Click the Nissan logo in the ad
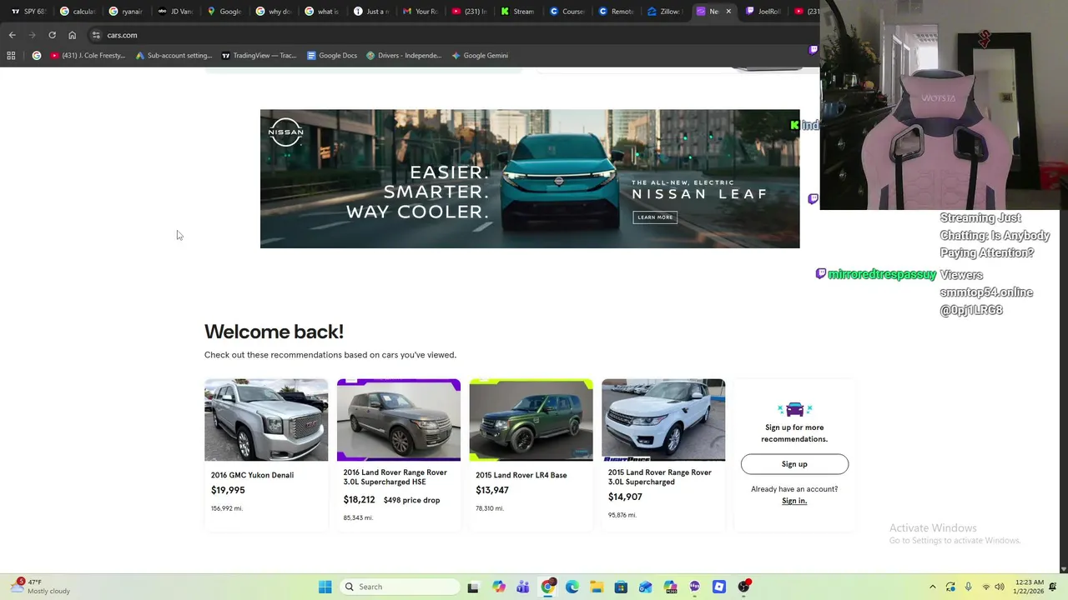Image resolution: width=1068 pixels, height=600 pixels. (x=285, y=132)
